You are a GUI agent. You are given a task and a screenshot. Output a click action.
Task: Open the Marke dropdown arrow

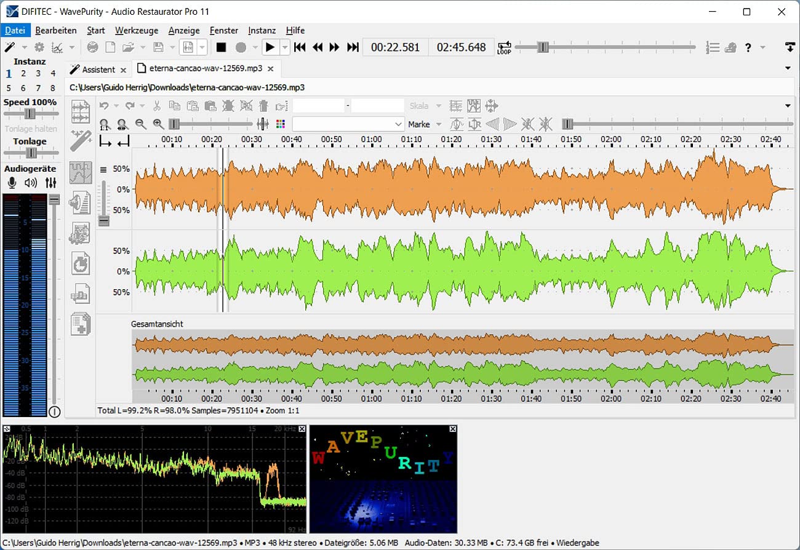coord(439,124)
